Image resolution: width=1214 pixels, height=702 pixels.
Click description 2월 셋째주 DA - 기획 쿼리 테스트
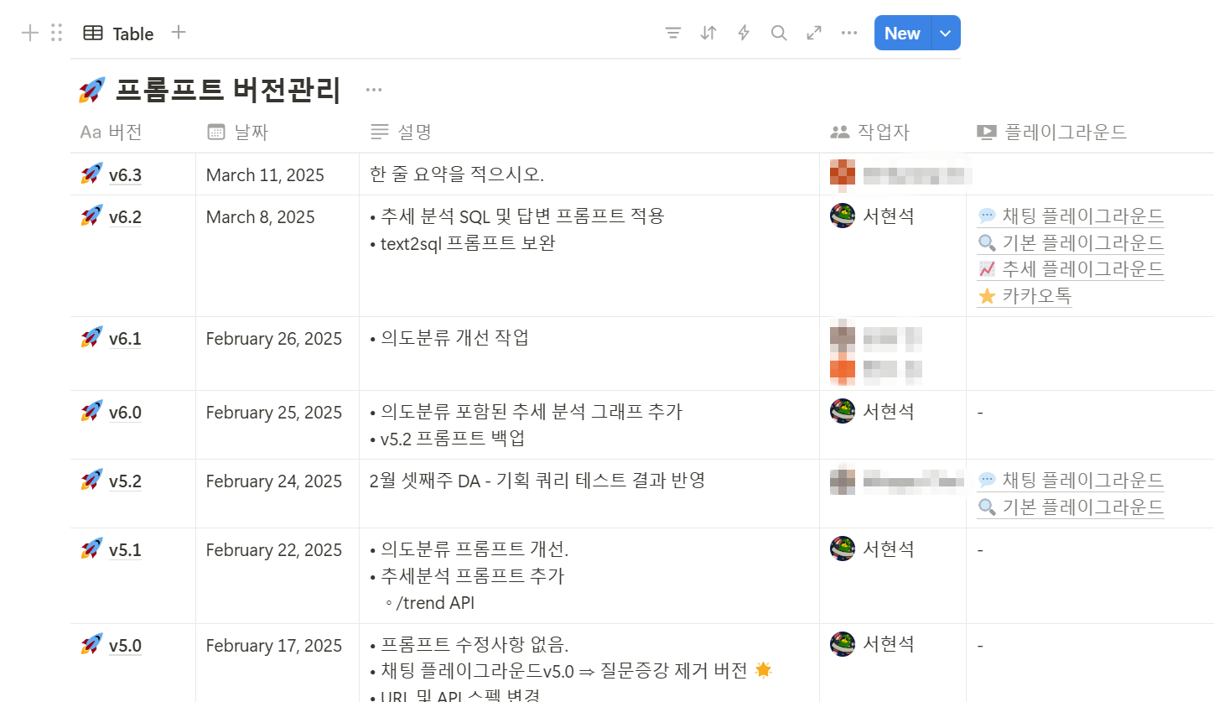pos(537,481)
